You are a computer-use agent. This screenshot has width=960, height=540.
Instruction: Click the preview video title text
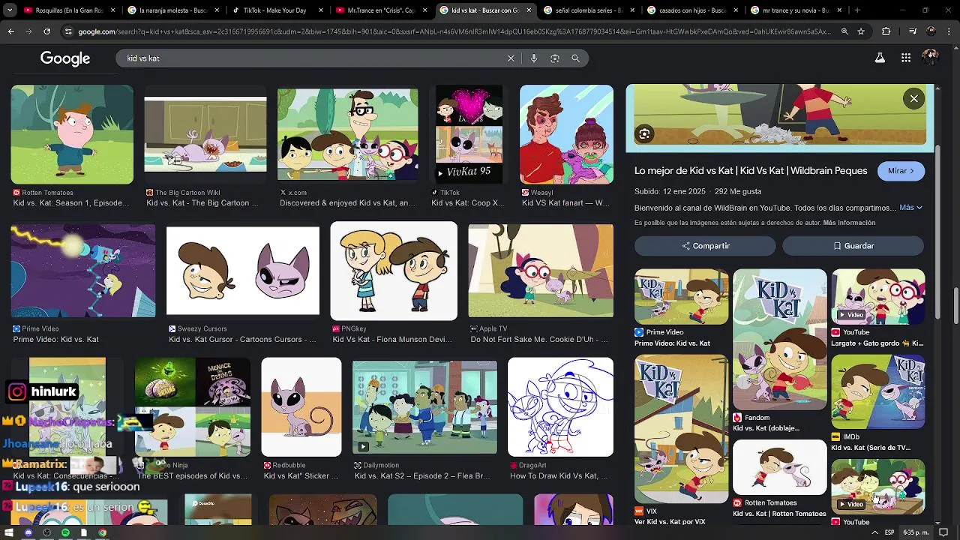751,171
